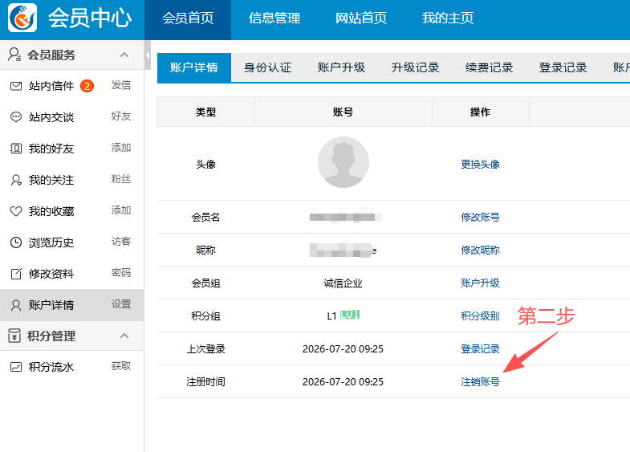Click the 我的关注 follow icon
This screenshot has width=630, height=452.
(x=16, y=180)
